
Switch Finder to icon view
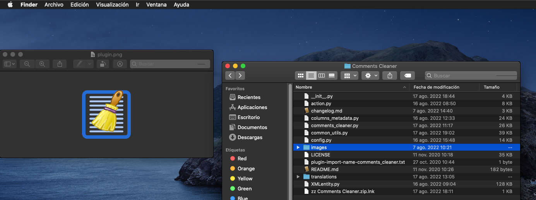click(301, 76)
